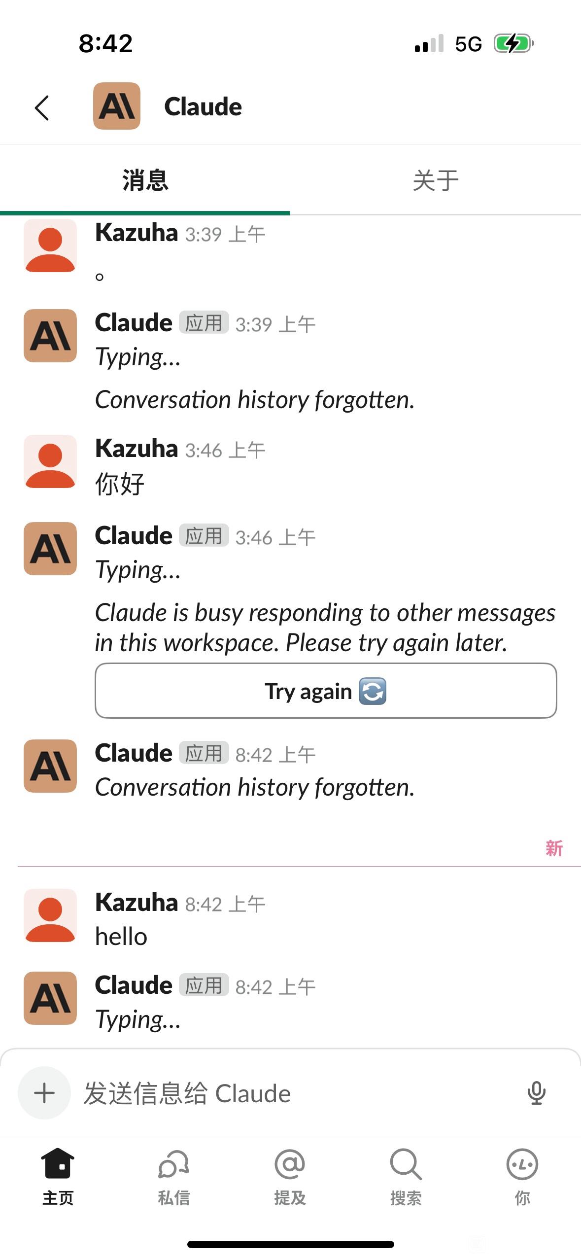This screenshot has width=581, height=1260.
Task: Select the 消息 messages tab
Action: (145, 180)
